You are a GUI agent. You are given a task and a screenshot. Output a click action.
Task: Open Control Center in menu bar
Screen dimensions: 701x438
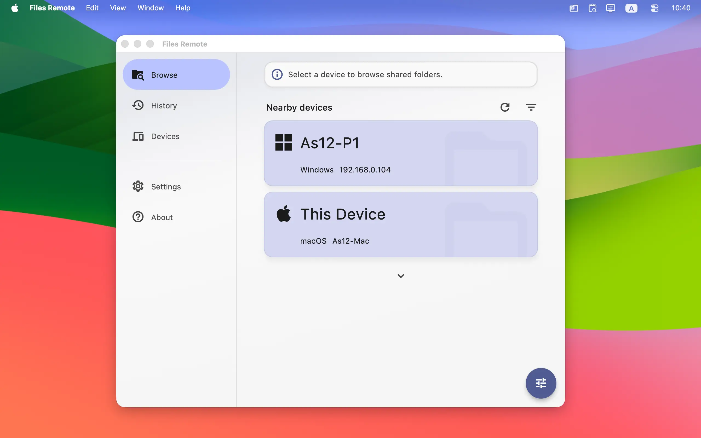point(655,8)
